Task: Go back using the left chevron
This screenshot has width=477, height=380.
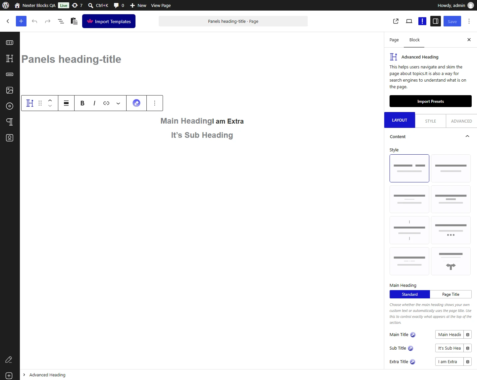Action: pos(8,21)
